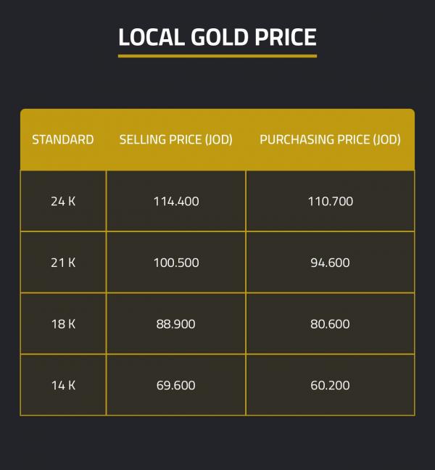Select the 21 K standard cell
The height and width of the screenshot is (470, 435).
click(x=63, y=263)
